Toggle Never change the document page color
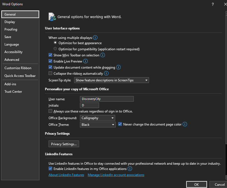The image size is (227, 188). tap(120, 124)
